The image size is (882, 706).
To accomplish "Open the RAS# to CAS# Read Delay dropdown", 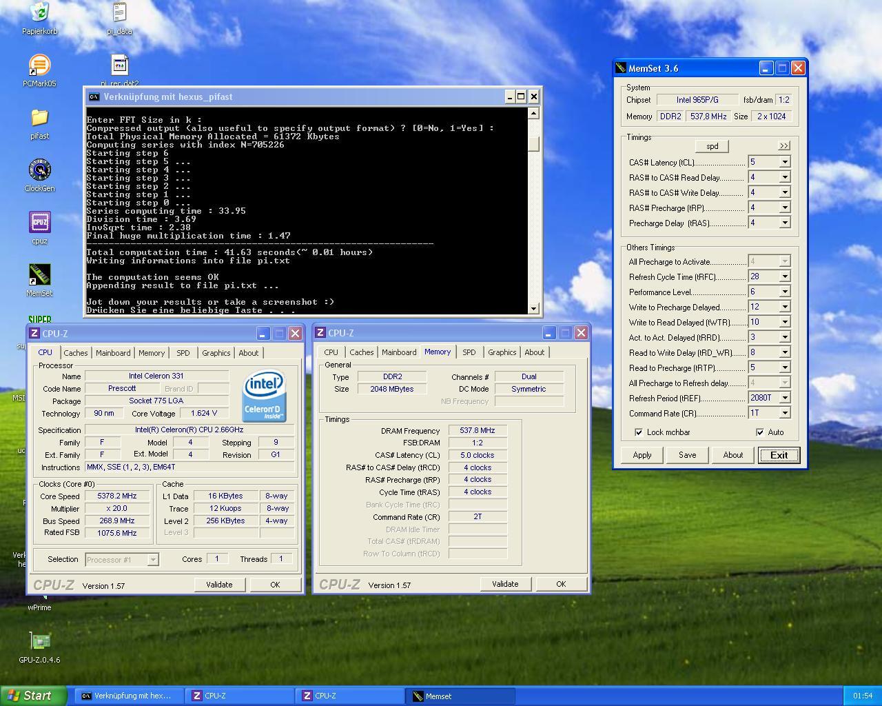I will [784, 177].
